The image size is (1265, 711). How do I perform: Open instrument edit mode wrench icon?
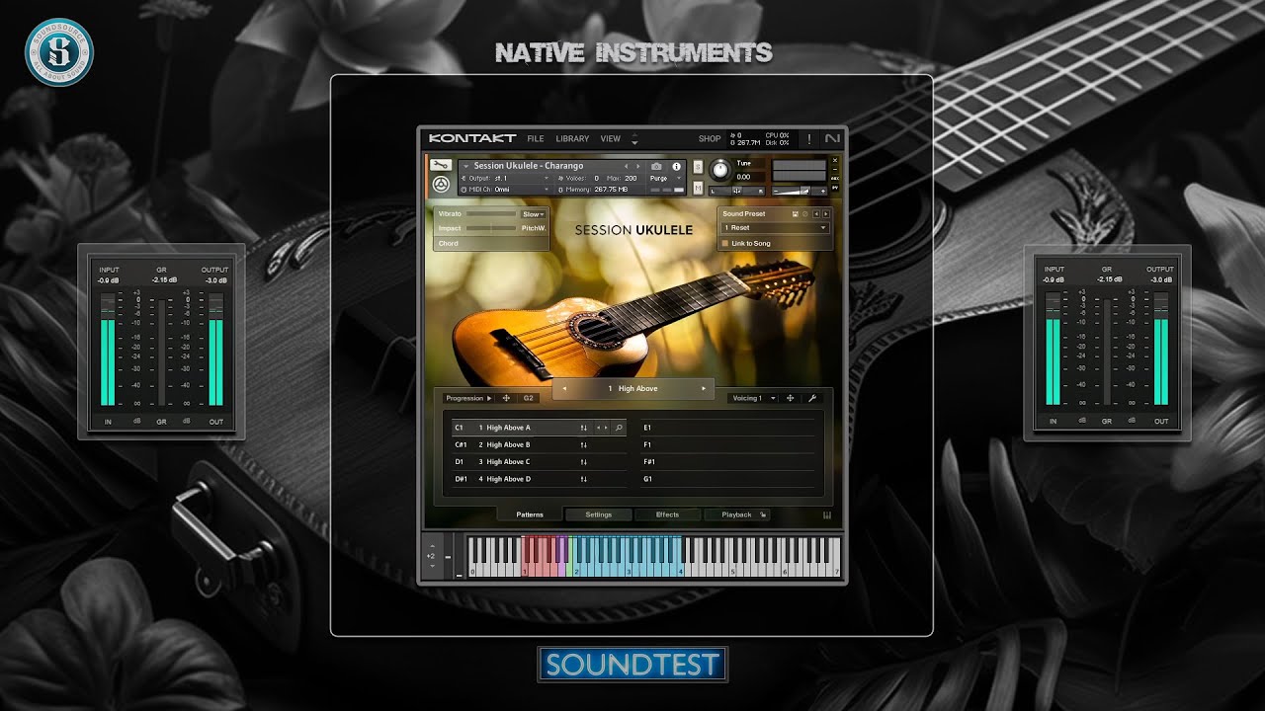(x=441, y=165)
